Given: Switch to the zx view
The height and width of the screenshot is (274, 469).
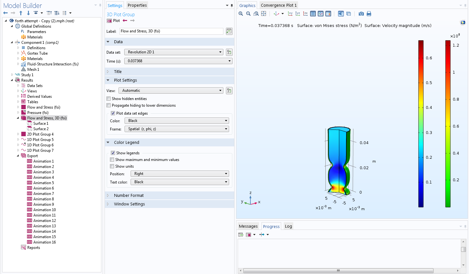Looking at the screenshot, I should coord(305,14).
